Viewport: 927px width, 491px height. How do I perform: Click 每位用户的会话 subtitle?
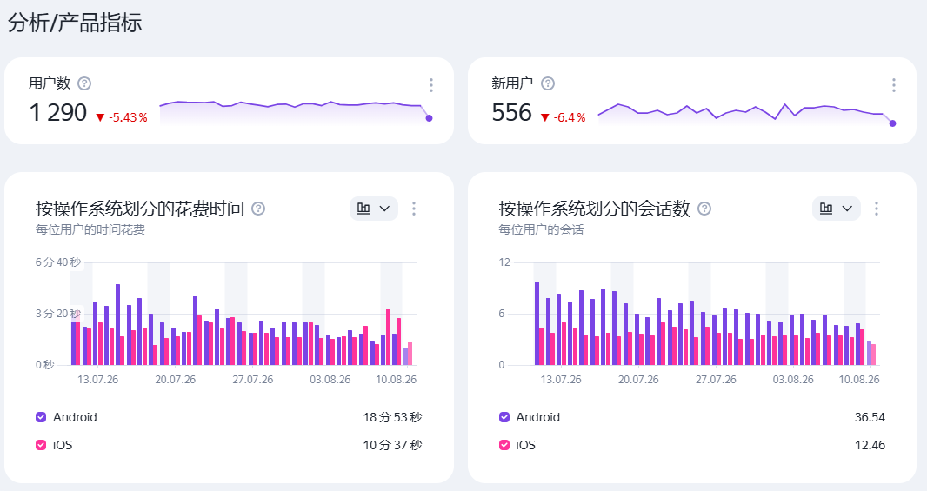point(541,229)
